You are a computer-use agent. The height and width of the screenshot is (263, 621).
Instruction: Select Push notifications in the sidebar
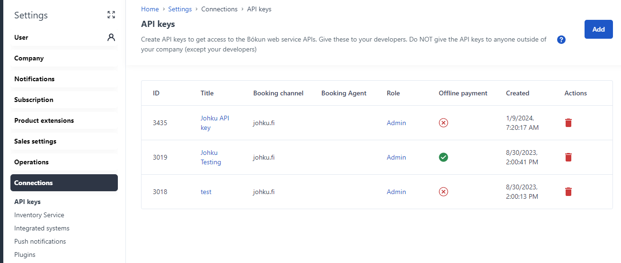pyautogui.click(x=40, y=241)
